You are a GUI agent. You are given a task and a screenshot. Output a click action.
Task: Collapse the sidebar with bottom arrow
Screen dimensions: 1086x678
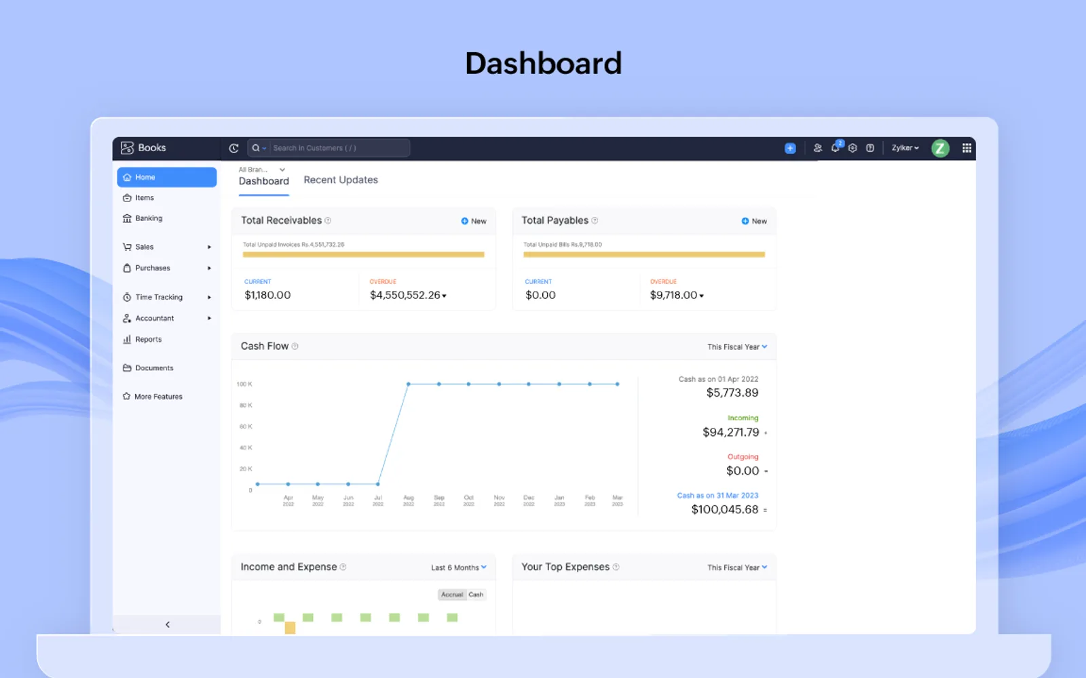[167, 625]
